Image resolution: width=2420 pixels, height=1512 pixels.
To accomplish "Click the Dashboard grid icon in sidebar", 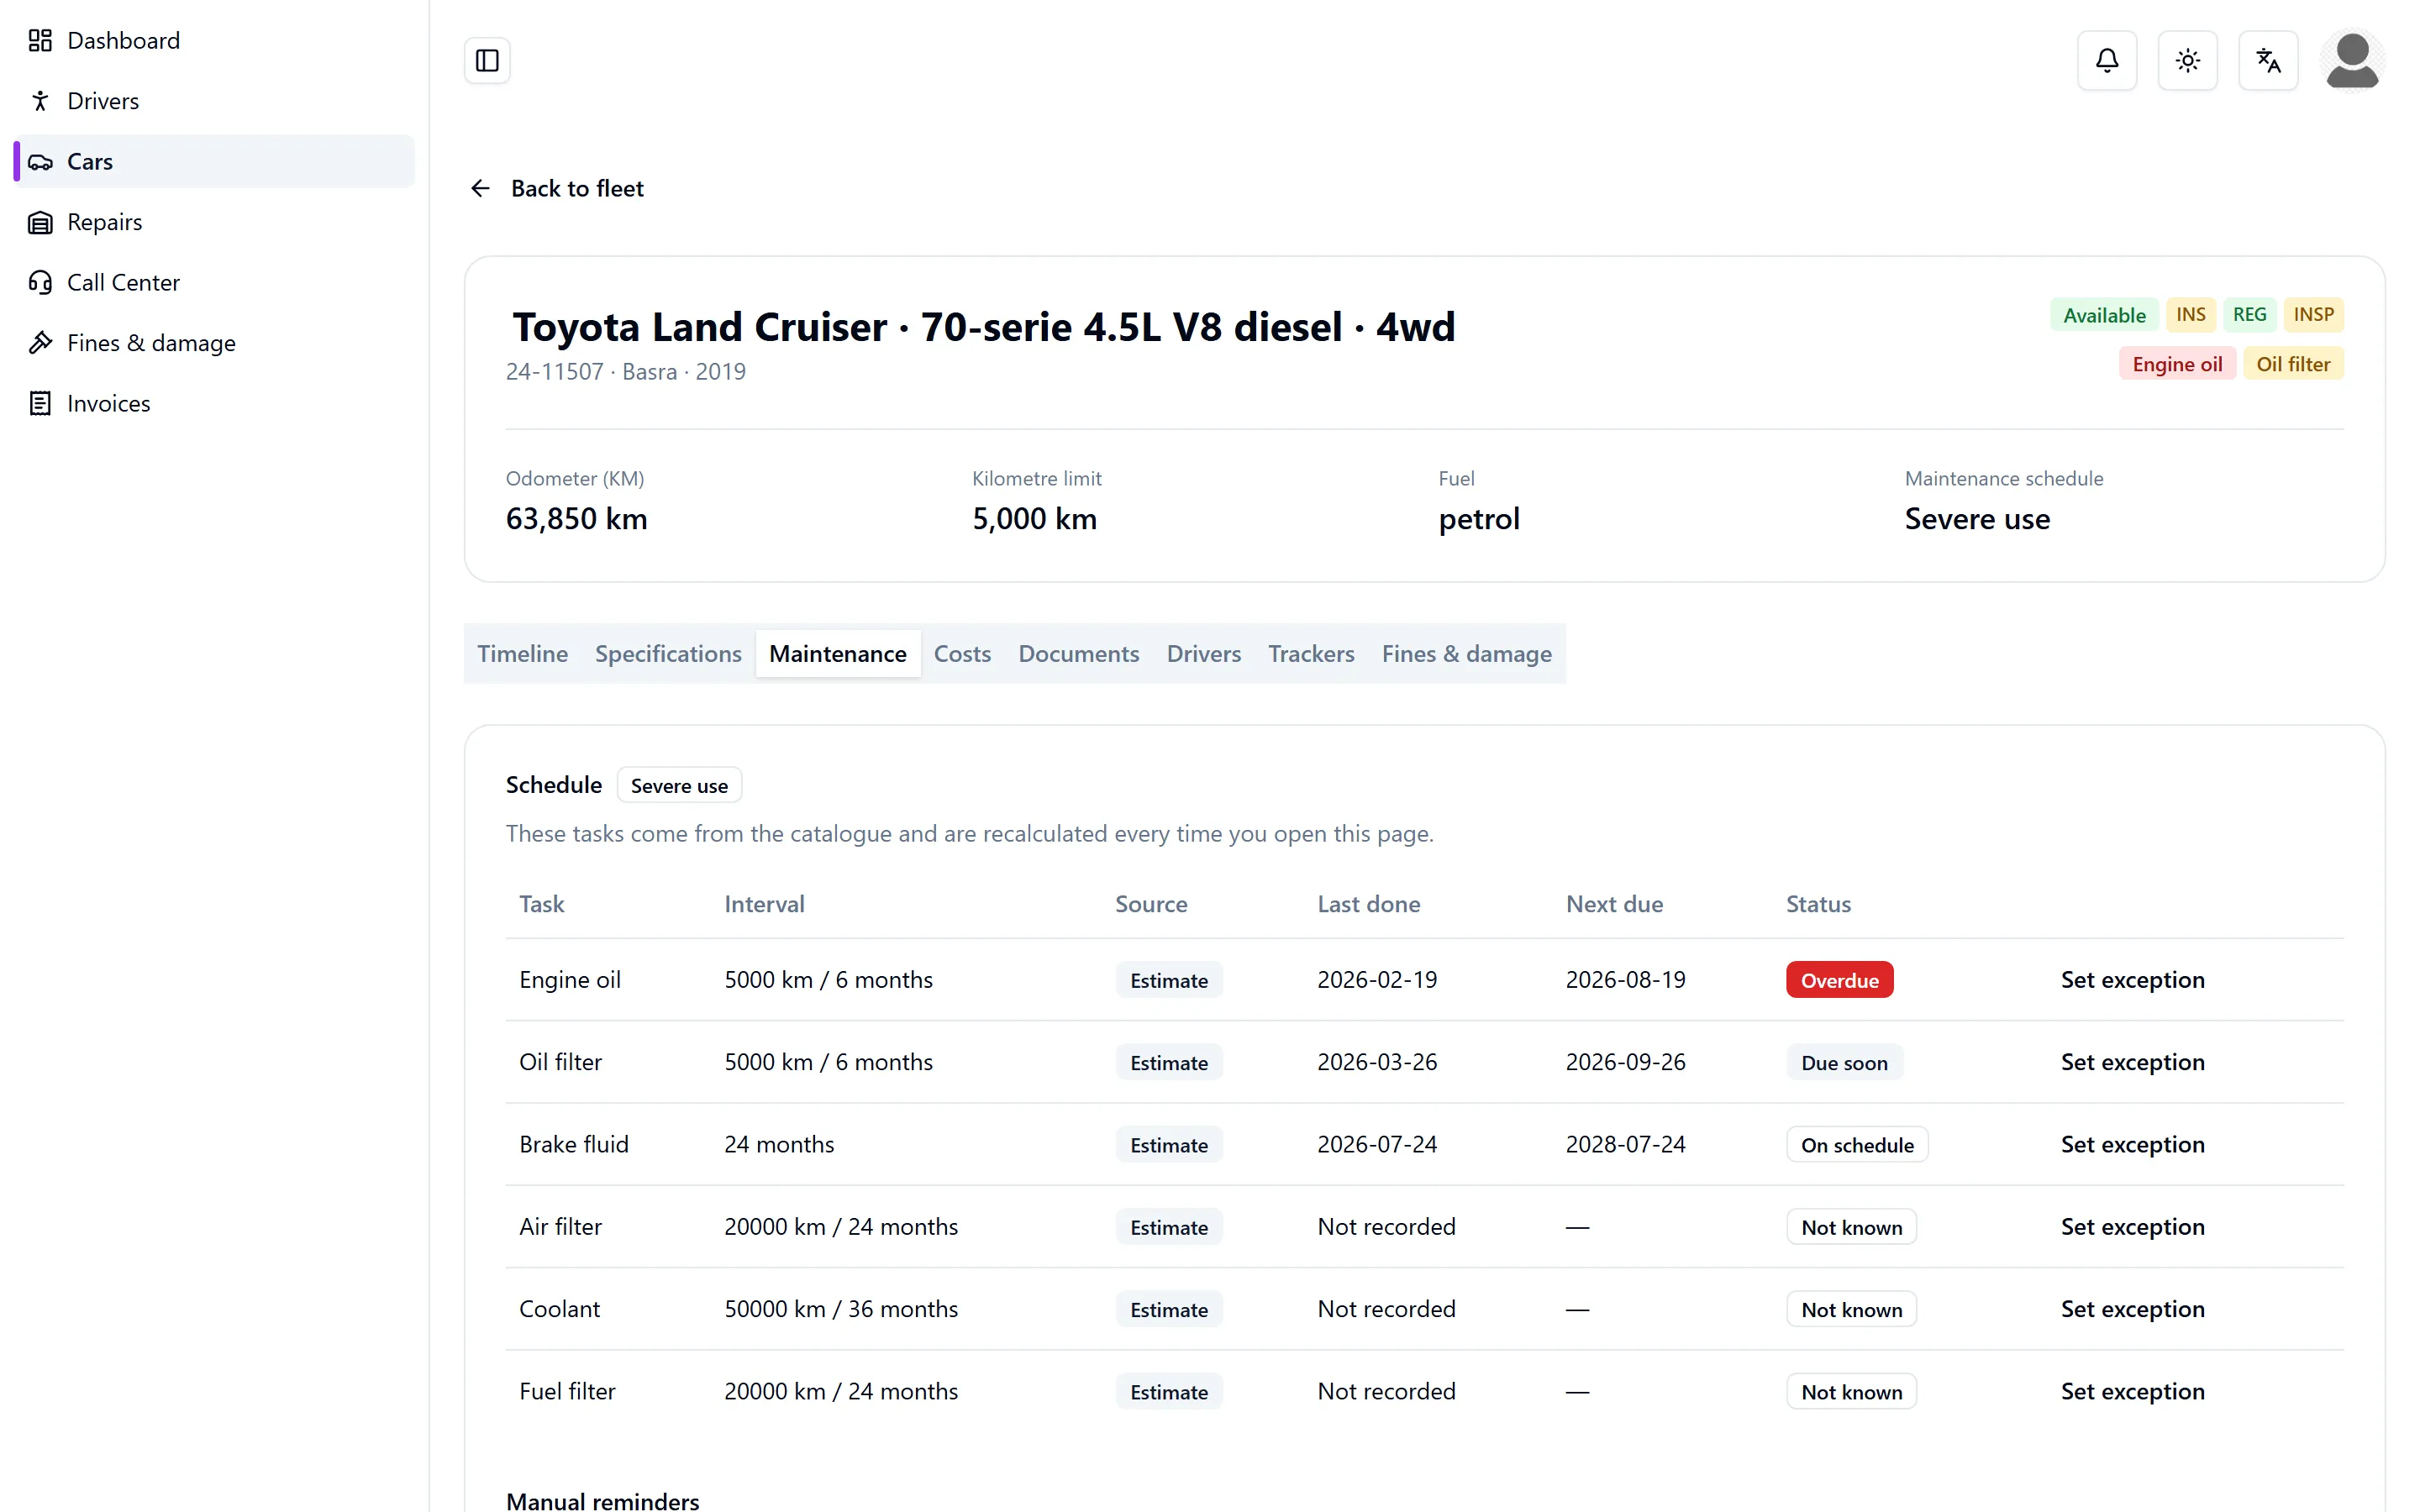I will point(40,40).
